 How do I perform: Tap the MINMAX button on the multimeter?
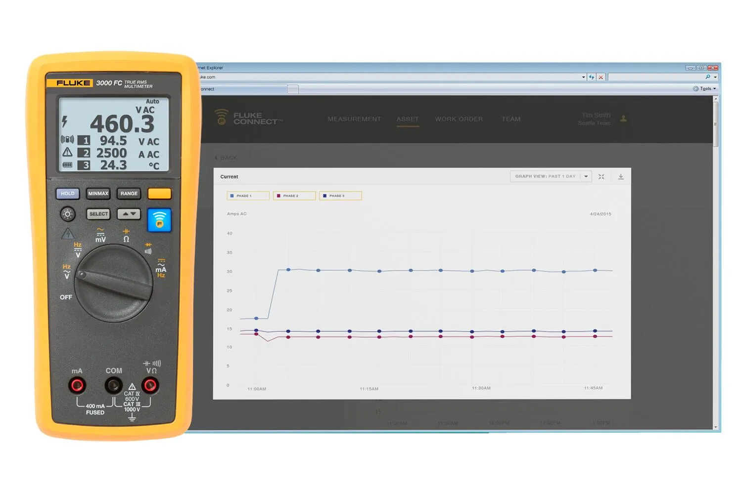(98, 194)
